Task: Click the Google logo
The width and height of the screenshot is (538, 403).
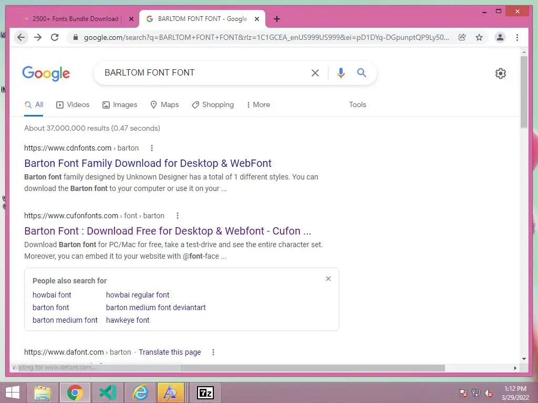Action: pyautogui.click(x=46, y=73)
